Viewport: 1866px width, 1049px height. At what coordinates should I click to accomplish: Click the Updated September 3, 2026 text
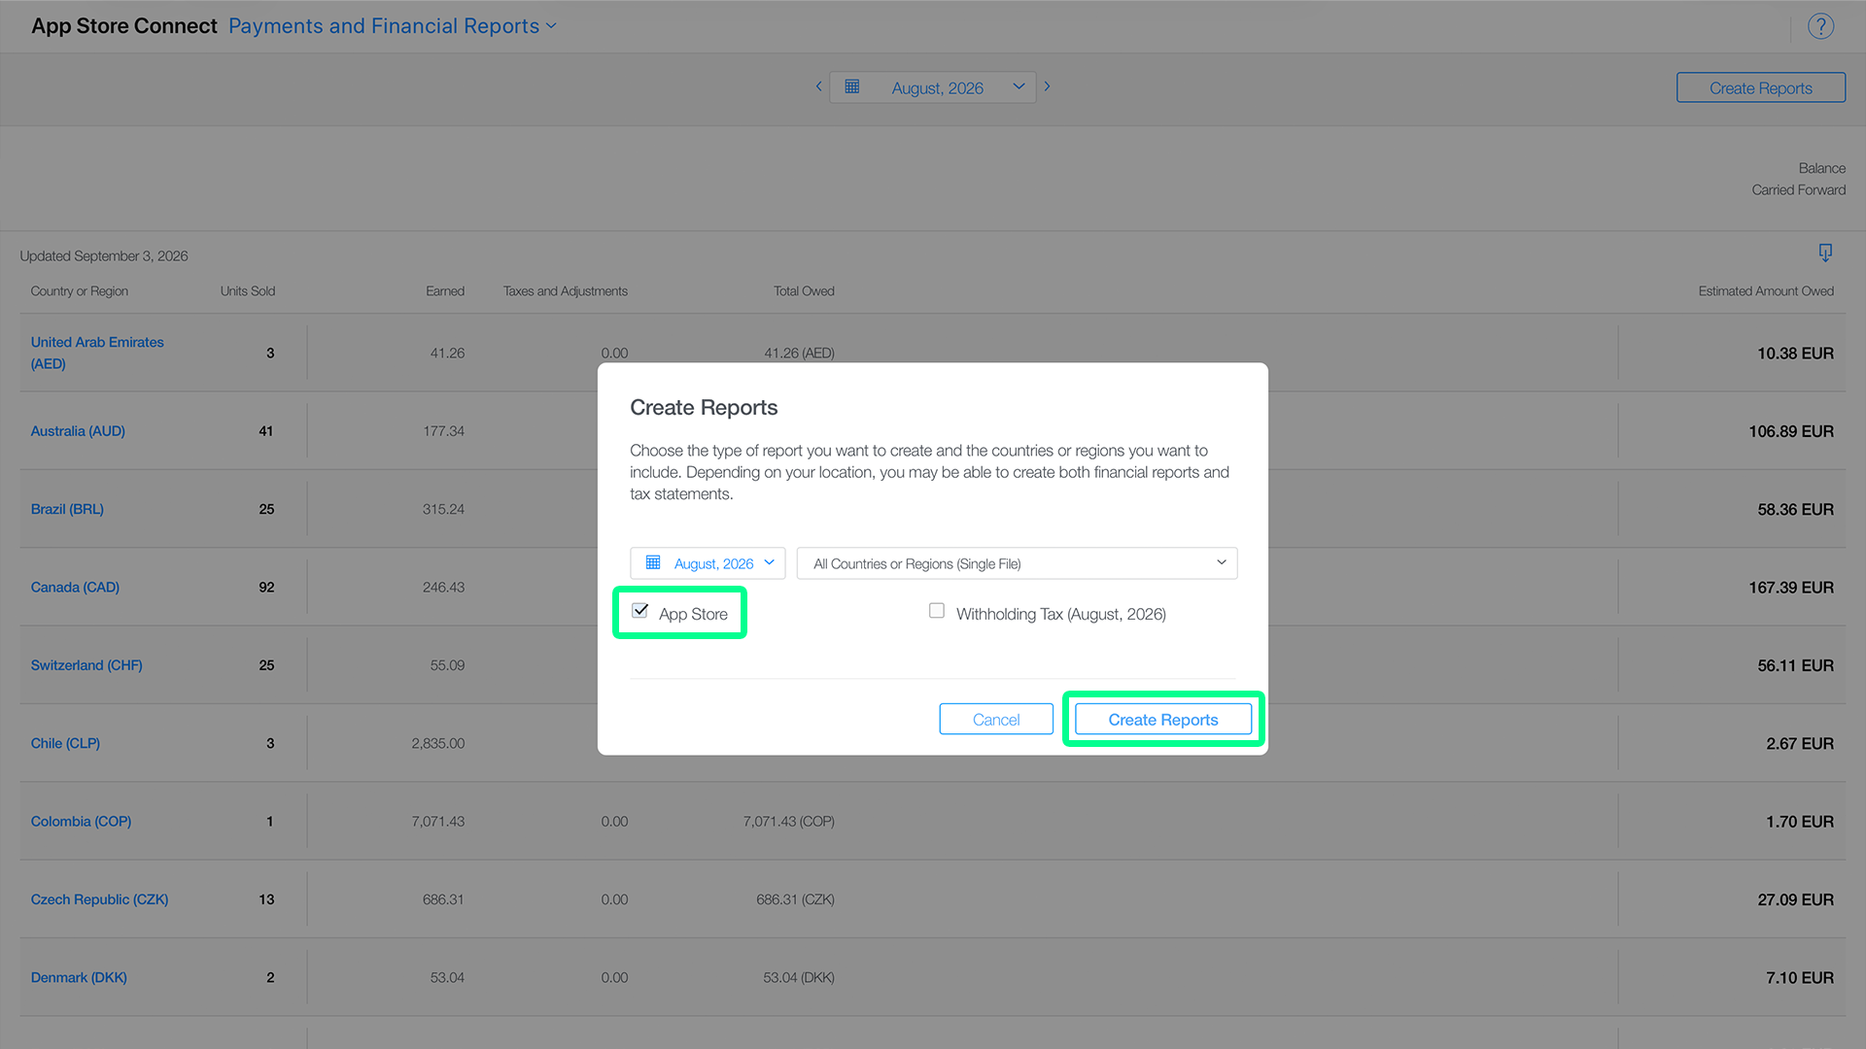tap(104, 256)
